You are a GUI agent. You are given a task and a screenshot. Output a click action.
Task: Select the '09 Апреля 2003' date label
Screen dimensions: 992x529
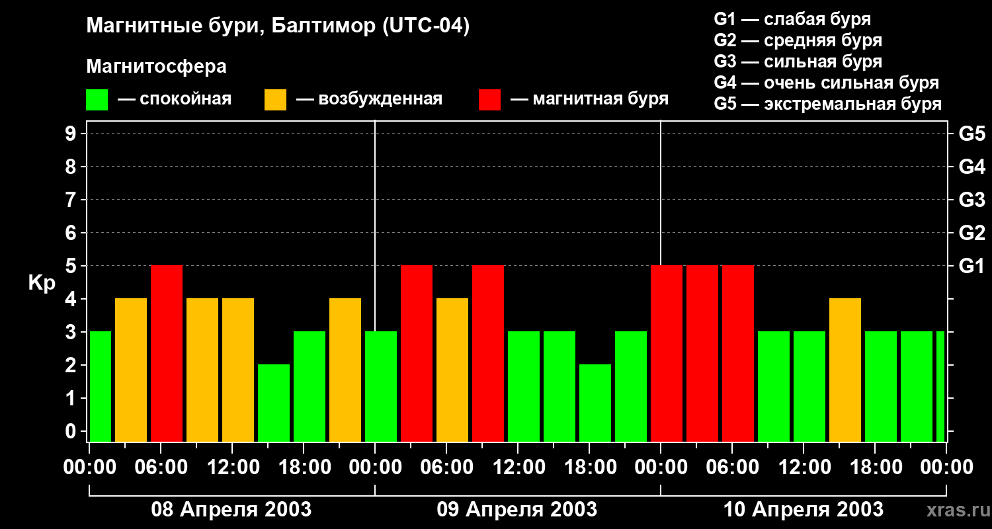(x=517, y=509)
